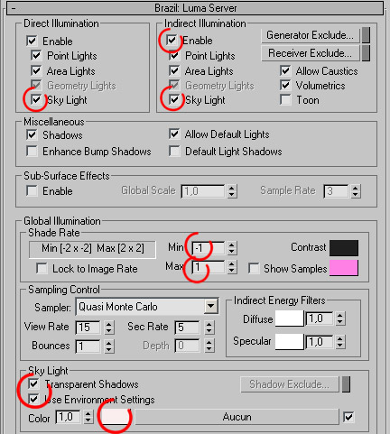Screen dimensions: 390x434
Task: Increase the Sec Rate spinner value
Action: click(x=209, y=324)
